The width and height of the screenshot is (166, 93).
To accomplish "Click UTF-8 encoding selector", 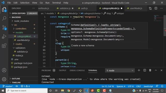I will click(131, 86).
